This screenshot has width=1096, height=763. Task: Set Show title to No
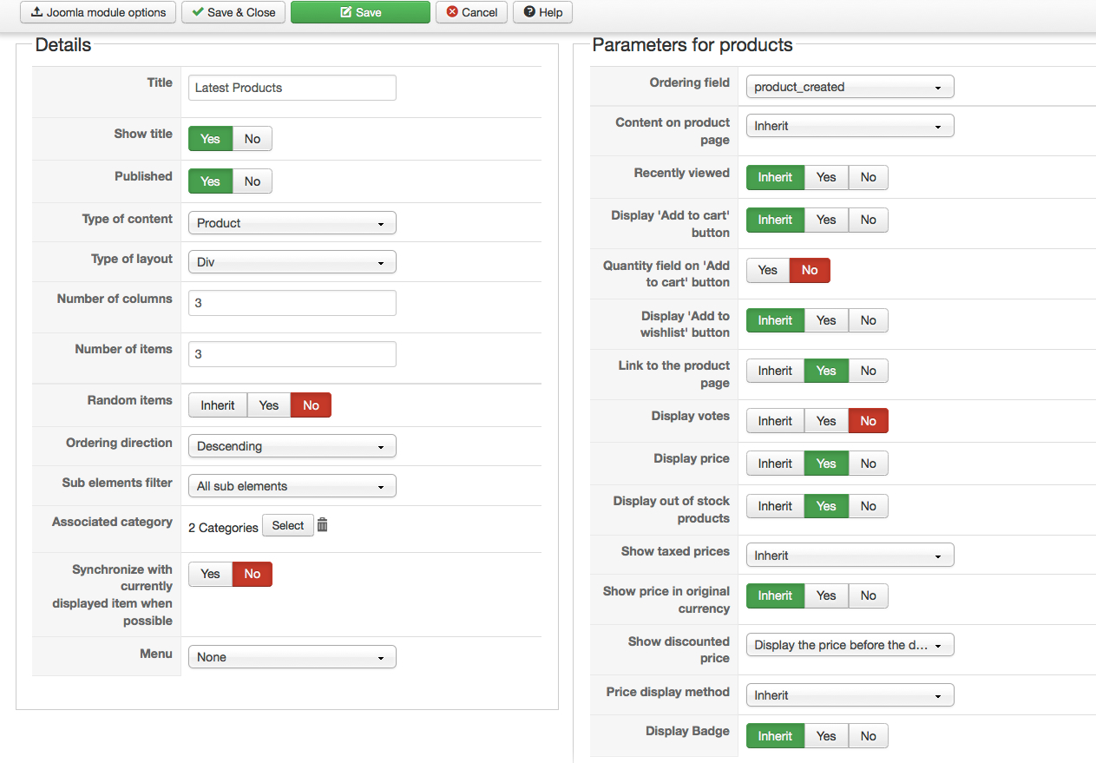pos(253,139)
